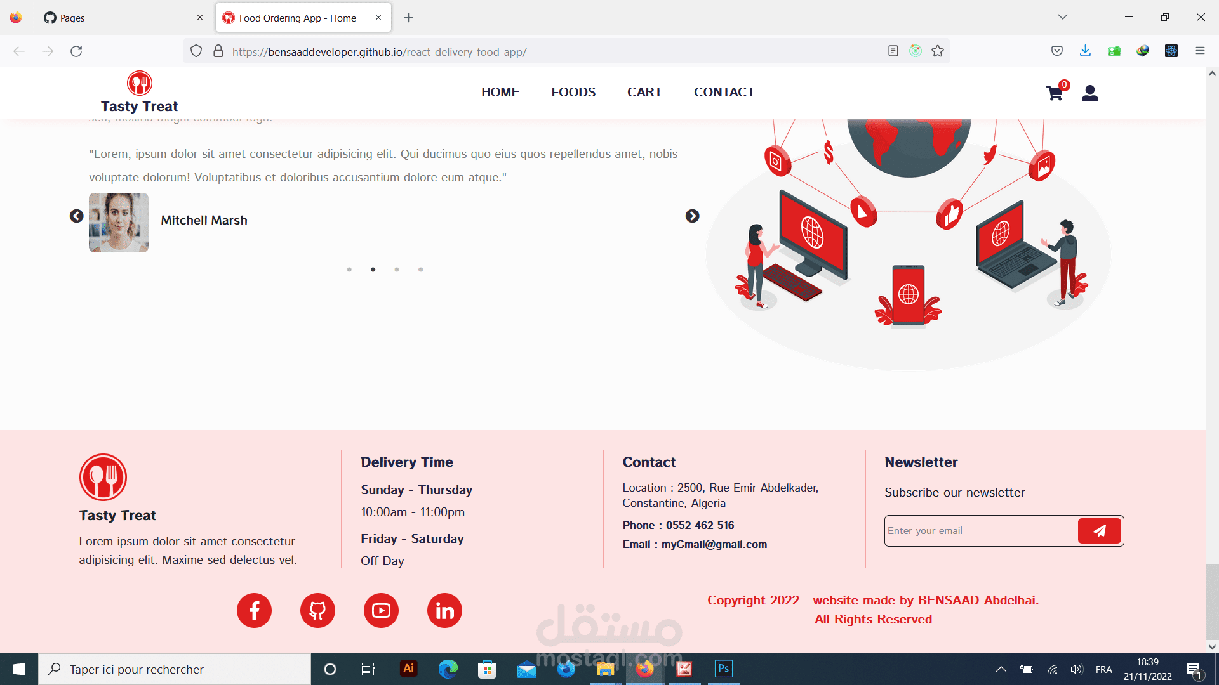The height and width of the screenshot is (685, 1219).
Task: Click the user profile icon
Action: tap(1089, 93)
